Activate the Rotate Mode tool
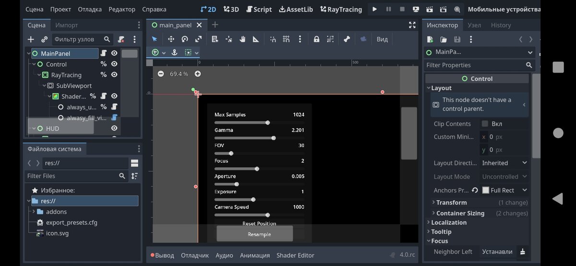This screenshot has height=266, width=576. [x=185, y=39]
